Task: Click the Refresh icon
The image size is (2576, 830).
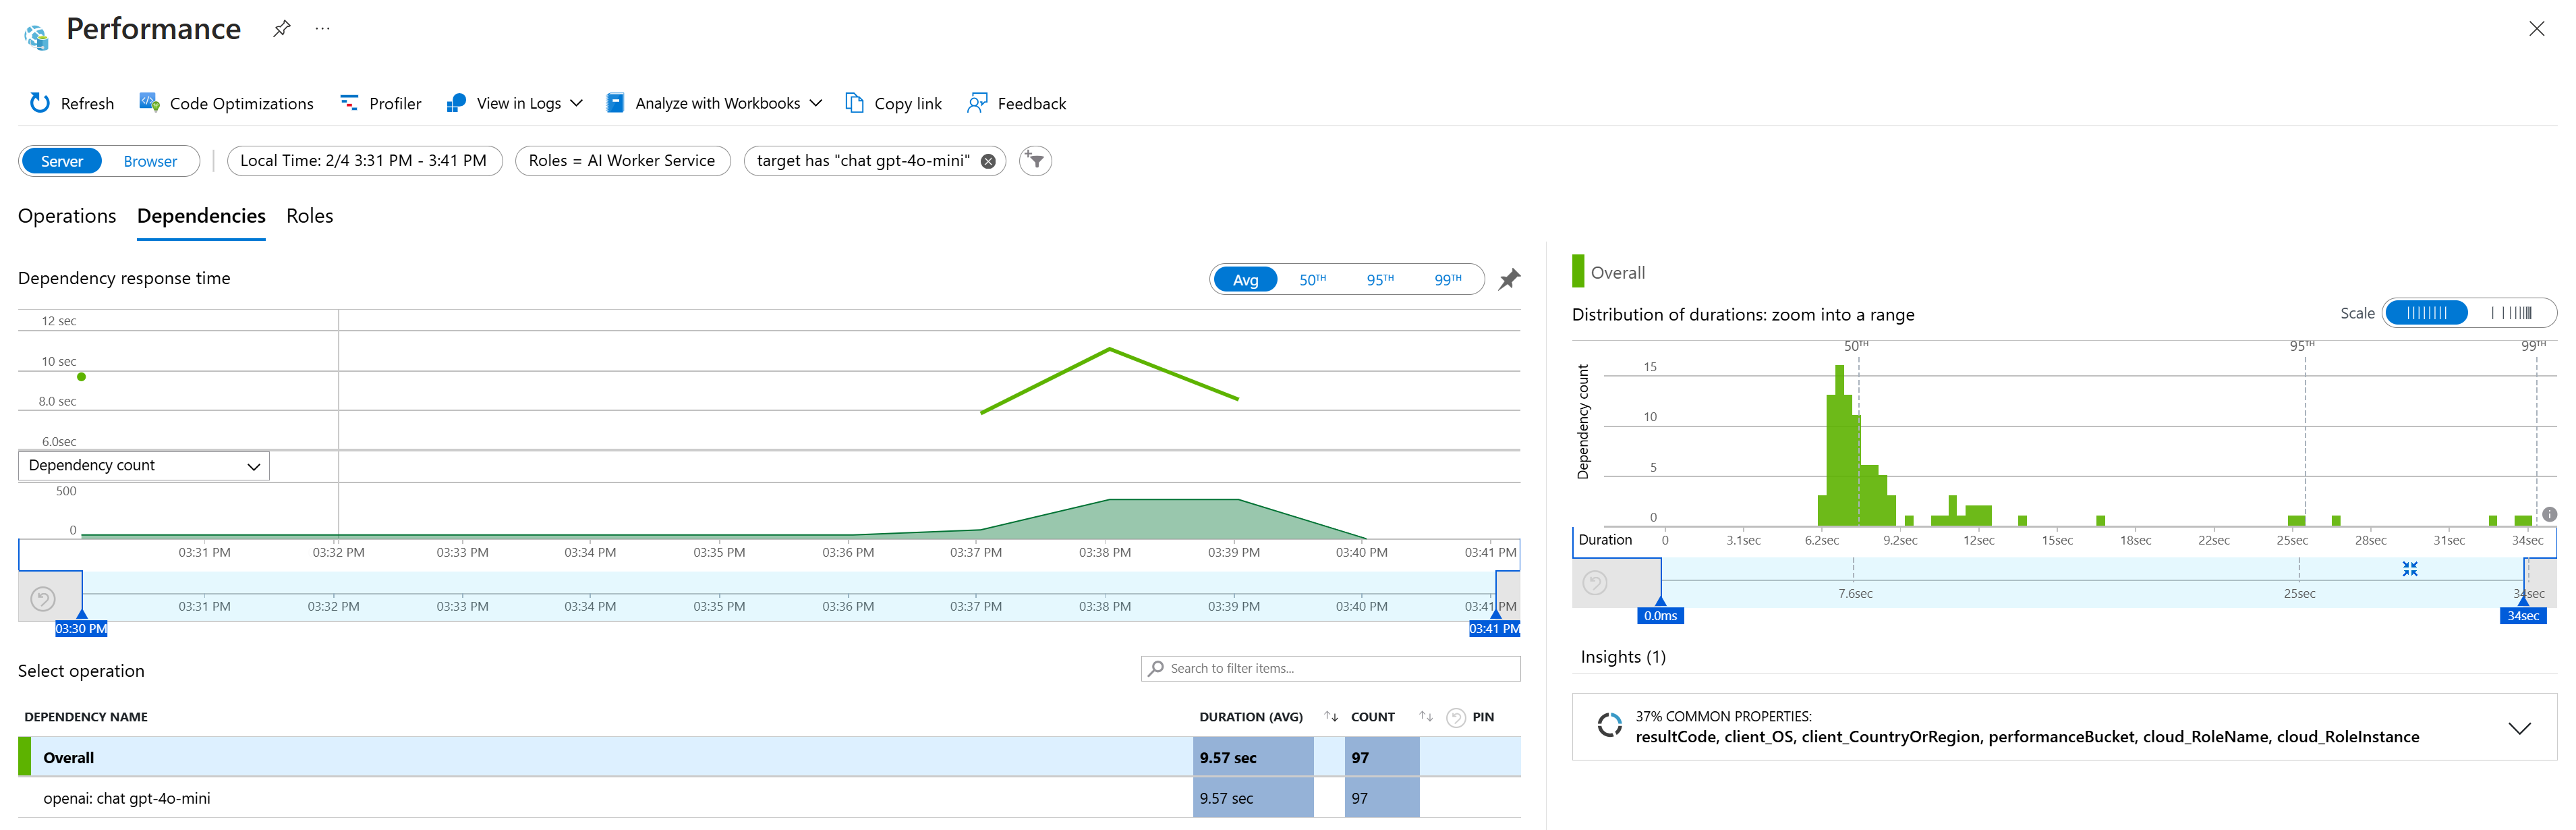Action: (x=40, y=103)
